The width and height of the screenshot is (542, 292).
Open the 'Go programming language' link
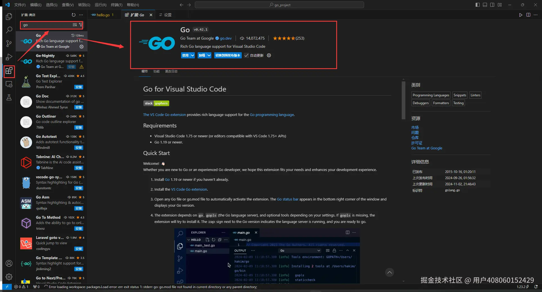(272, 115)
